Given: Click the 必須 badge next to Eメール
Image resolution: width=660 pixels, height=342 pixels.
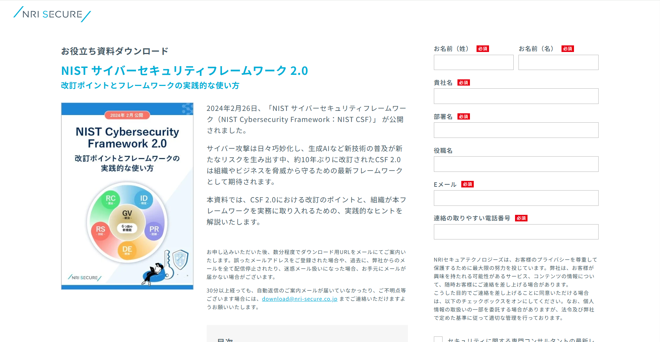Looking at the screenshot, I should coord(467,184).
